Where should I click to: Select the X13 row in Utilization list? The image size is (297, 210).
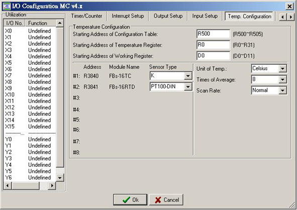click(30, 114)
